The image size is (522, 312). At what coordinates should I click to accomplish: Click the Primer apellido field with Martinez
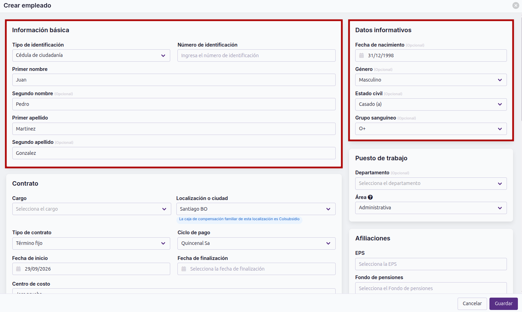174,129
